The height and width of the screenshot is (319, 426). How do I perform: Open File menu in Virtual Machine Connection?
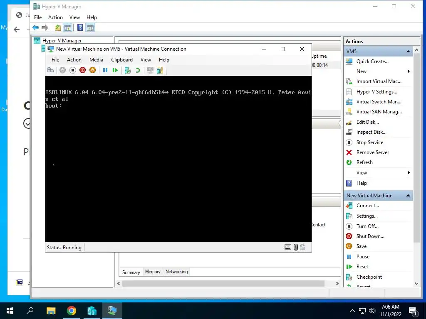[x=55, y=60]
